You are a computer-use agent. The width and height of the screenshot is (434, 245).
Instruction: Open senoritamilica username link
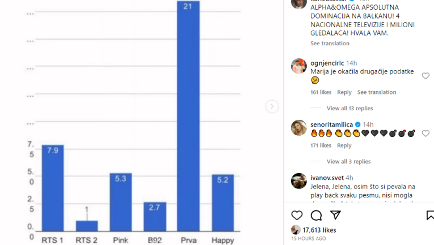click(x=331, y=124)
